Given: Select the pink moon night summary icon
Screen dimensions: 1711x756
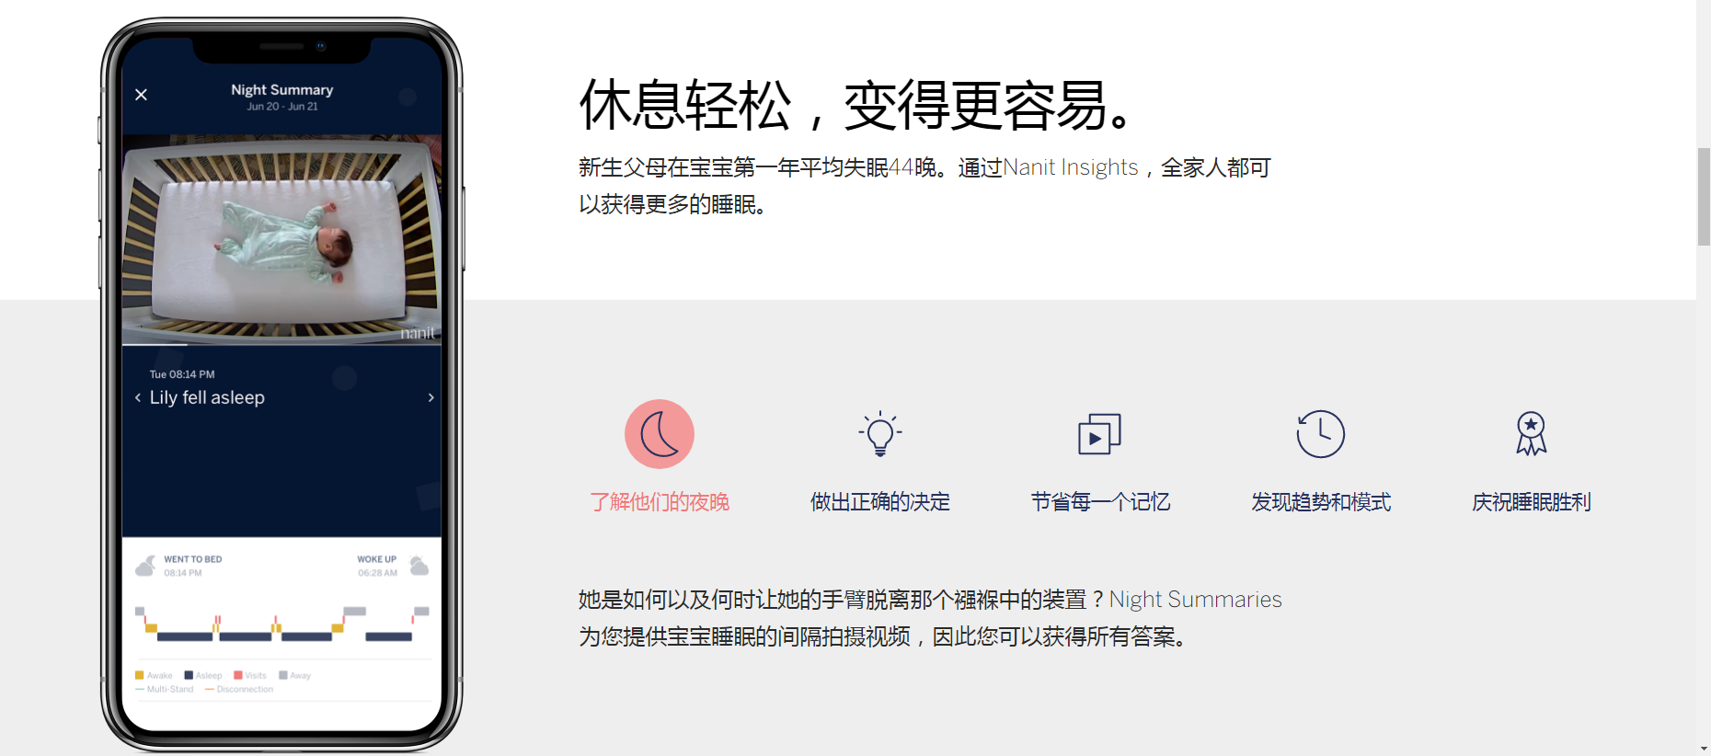Looking at the screenshot, I should (660, 434).
